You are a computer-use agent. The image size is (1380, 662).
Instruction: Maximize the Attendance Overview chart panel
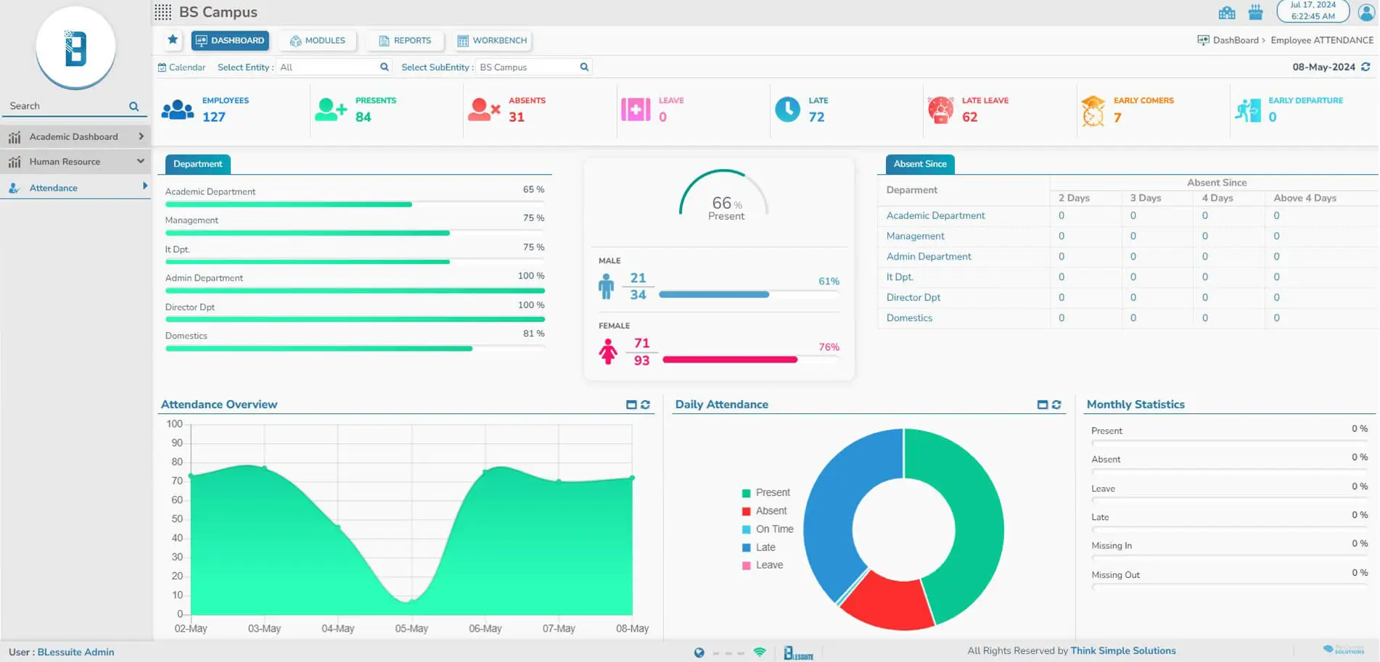pos(631,405)
